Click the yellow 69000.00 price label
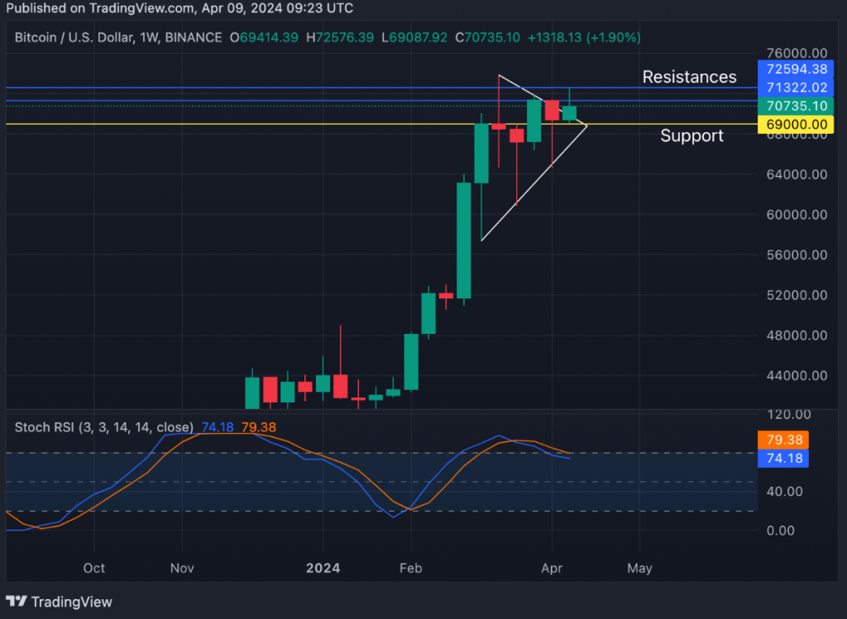Image resolution: width=847 pixels, height=619 pixels. tap(796, 124)
